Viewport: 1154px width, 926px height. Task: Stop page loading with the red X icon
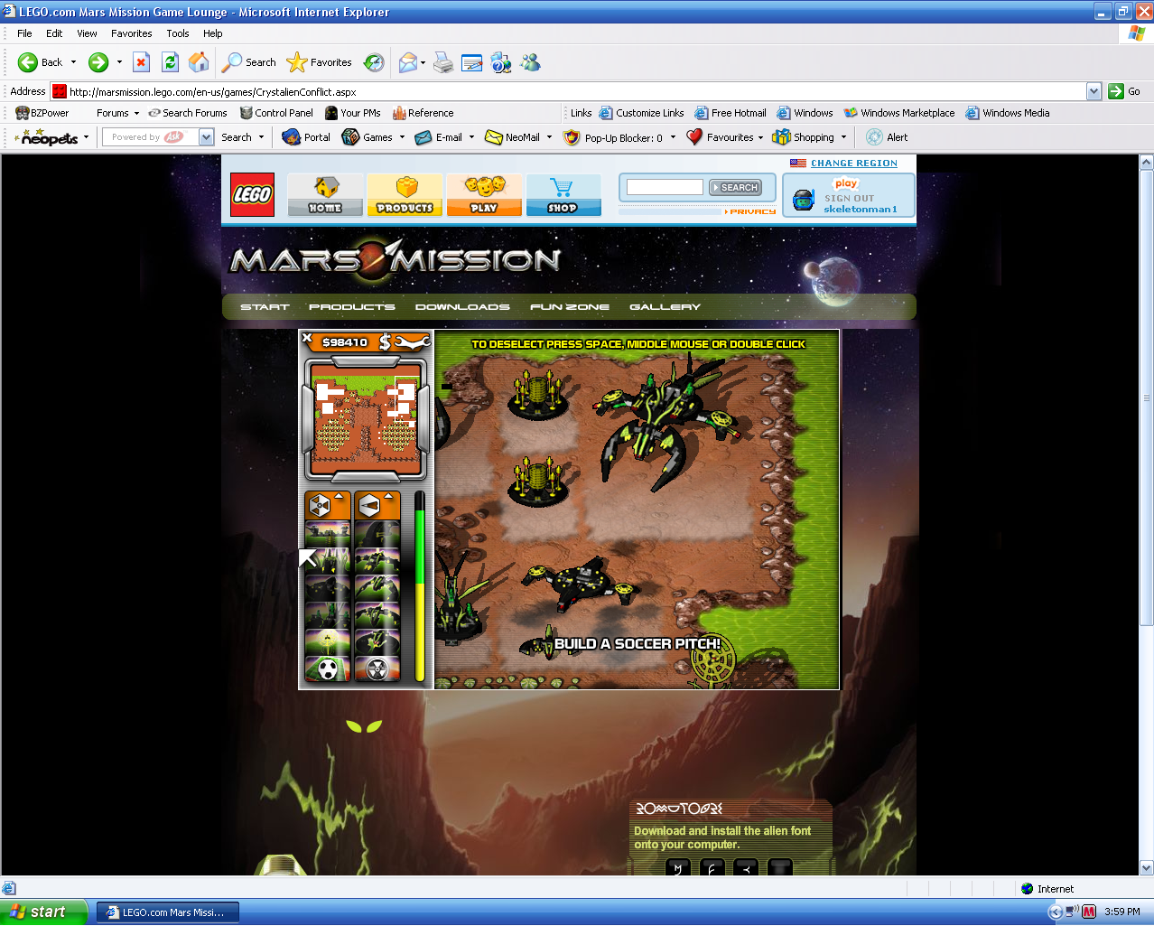tap(141, 62)
